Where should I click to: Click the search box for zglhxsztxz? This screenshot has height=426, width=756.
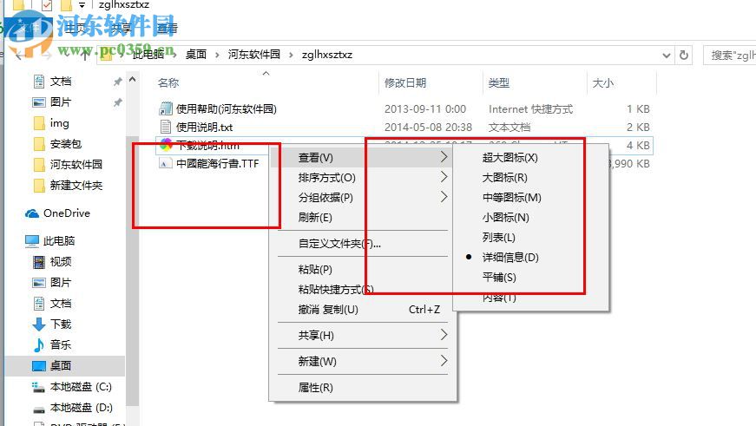[x=729, y=55]
